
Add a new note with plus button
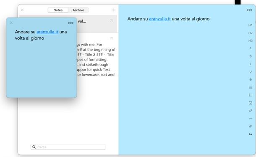tap(114, 10)
